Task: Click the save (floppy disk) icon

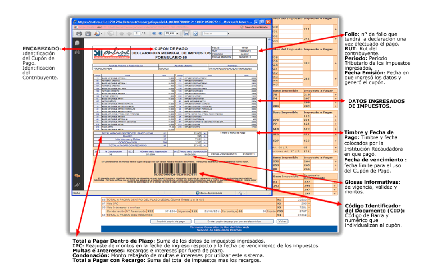Action: pos(88,34)
